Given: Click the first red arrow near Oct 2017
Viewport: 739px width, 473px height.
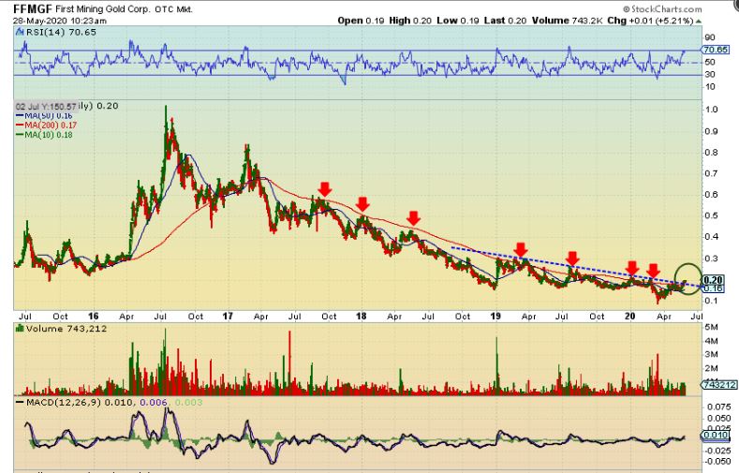Looking at the screenshot, I should [324, 189].
